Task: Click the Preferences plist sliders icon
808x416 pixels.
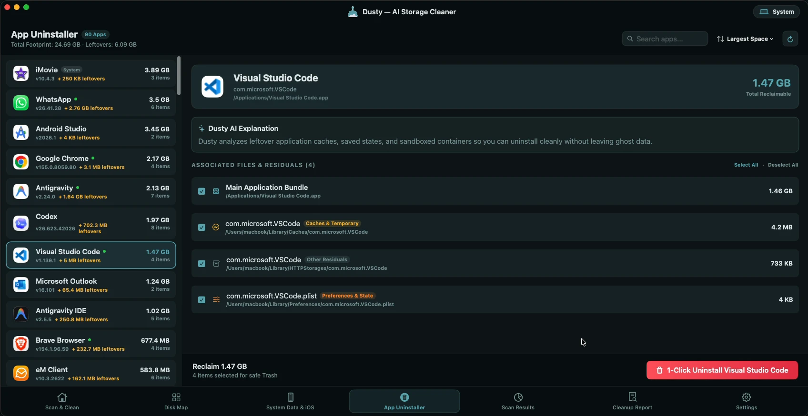Action: 216,300
